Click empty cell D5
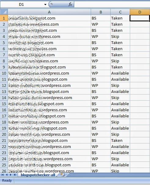 point(140,43)
